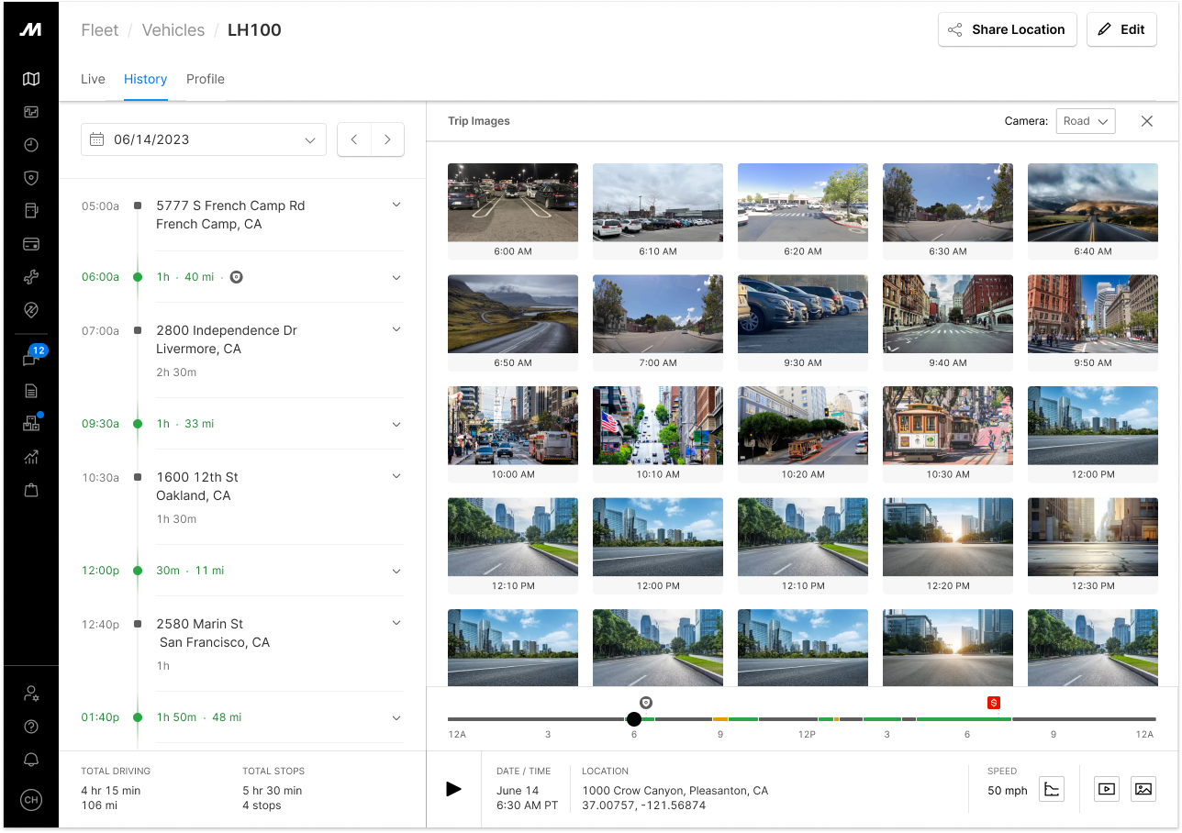Switch to video playback view icon

tap(1107, 789)
